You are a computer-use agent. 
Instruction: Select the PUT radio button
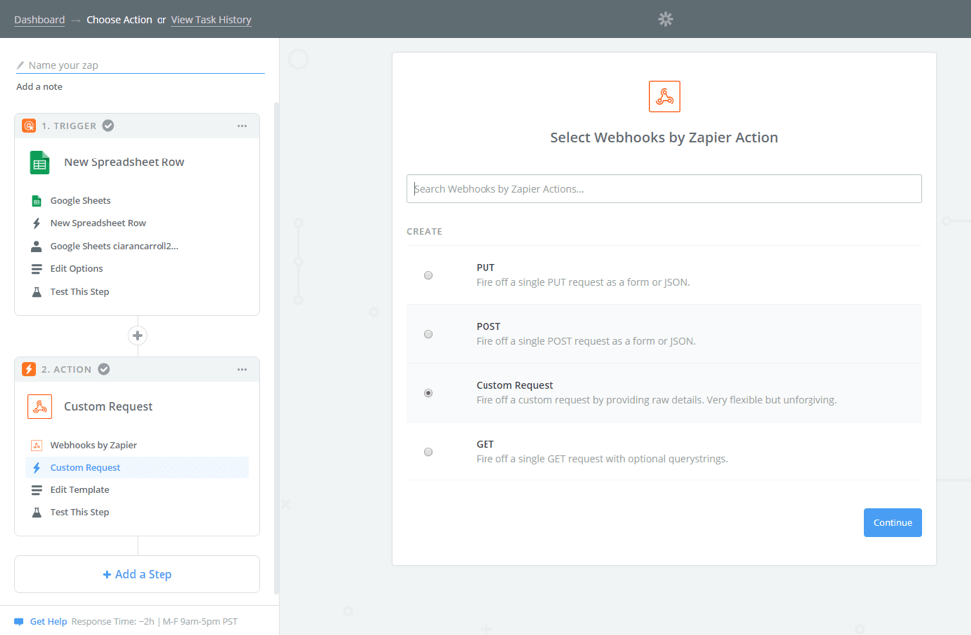428,276
